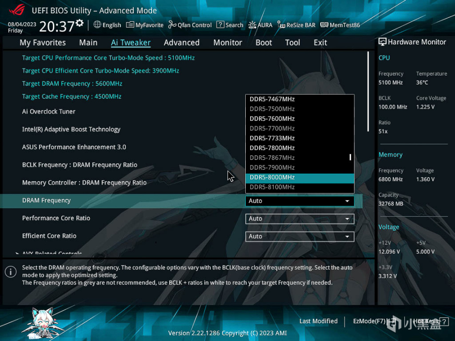Select Intel(R) Adaptive Boost Technology row

pos(71,129)
